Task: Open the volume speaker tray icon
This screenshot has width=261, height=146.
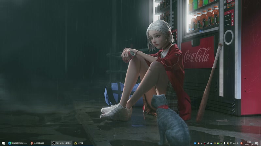Action: point(234,143)
